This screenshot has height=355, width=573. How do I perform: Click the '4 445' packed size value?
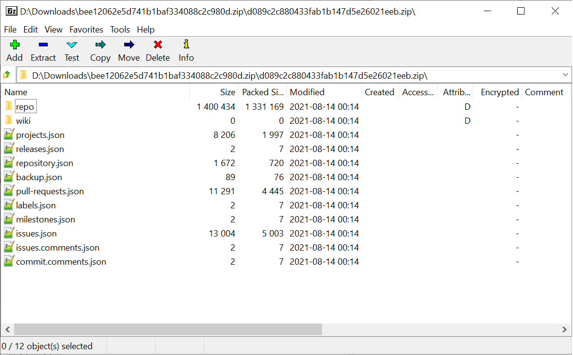(273, 191)
